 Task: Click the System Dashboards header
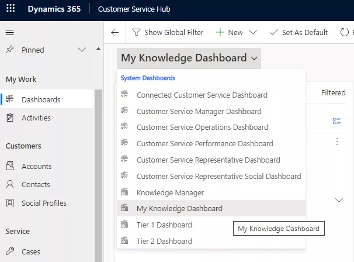click(x=148, y=78)
